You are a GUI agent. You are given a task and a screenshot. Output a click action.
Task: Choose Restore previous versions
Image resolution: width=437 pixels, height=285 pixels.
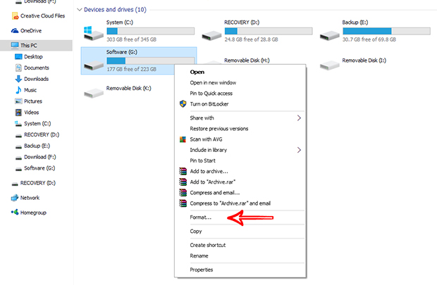219,129
